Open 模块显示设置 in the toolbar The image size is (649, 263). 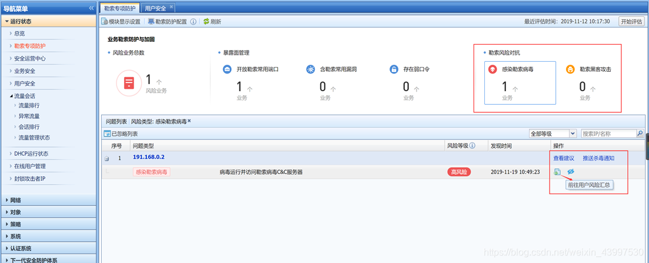click(120, 22)
